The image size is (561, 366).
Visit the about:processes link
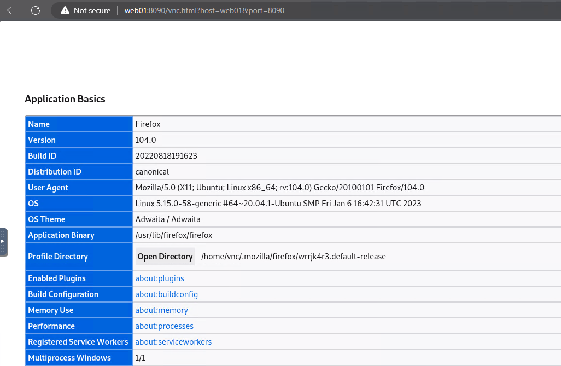point(164,326)
